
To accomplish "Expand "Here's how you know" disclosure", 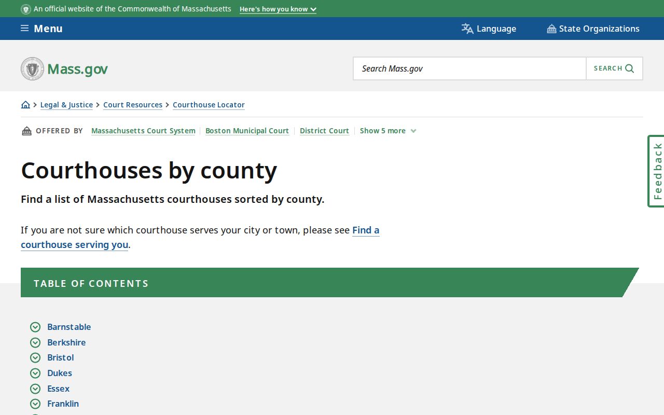I will point(278,9).
